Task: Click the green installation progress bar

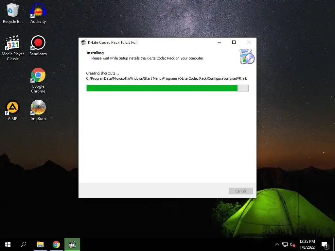Action: click(x=167, y=88)
